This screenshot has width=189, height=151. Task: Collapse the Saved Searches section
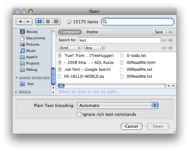pos(16,78)
